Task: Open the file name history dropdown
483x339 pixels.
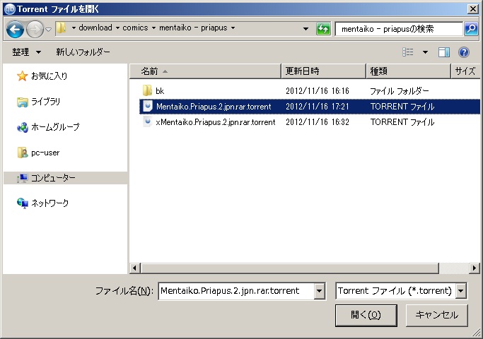Action: [320, 291]
